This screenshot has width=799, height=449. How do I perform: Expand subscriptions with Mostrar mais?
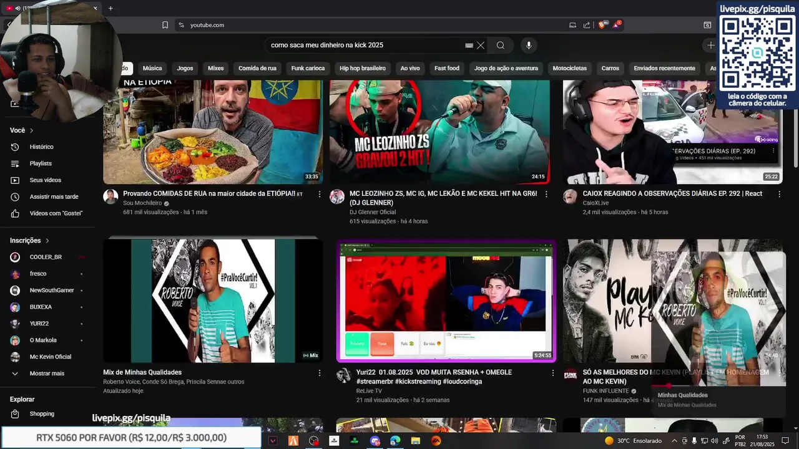click(47, 374)
